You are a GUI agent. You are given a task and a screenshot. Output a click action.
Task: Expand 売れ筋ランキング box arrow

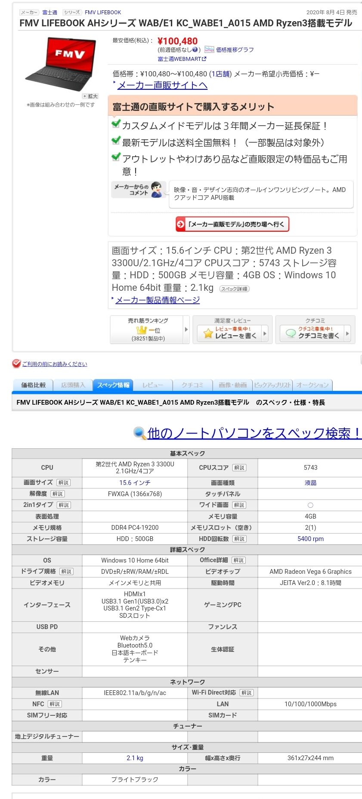[186, 330]
